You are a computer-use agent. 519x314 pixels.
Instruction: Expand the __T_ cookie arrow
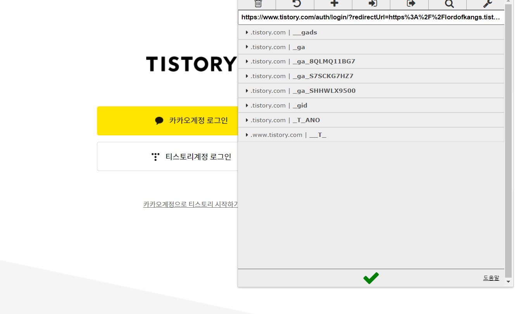(x=247, y=135)
